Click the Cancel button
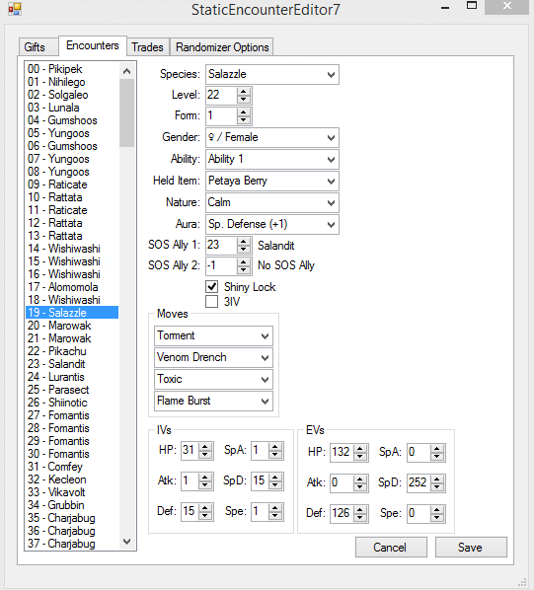Image resolution: width=534 pixels, height=590 pixels. 391,548
